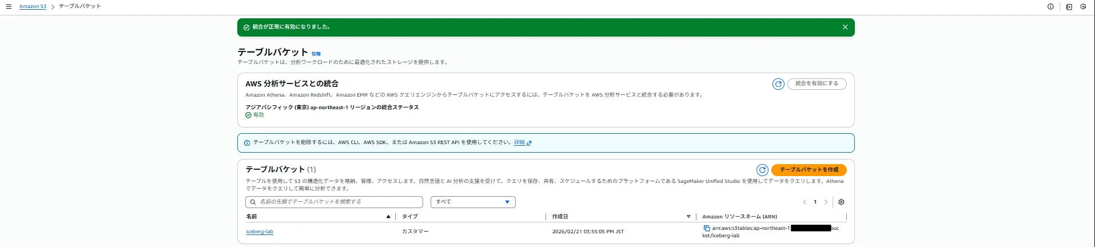Open the すべて type filter dropdown
Screen dimensions: 1095x247
pyautogui.click(x=473, y=202)
